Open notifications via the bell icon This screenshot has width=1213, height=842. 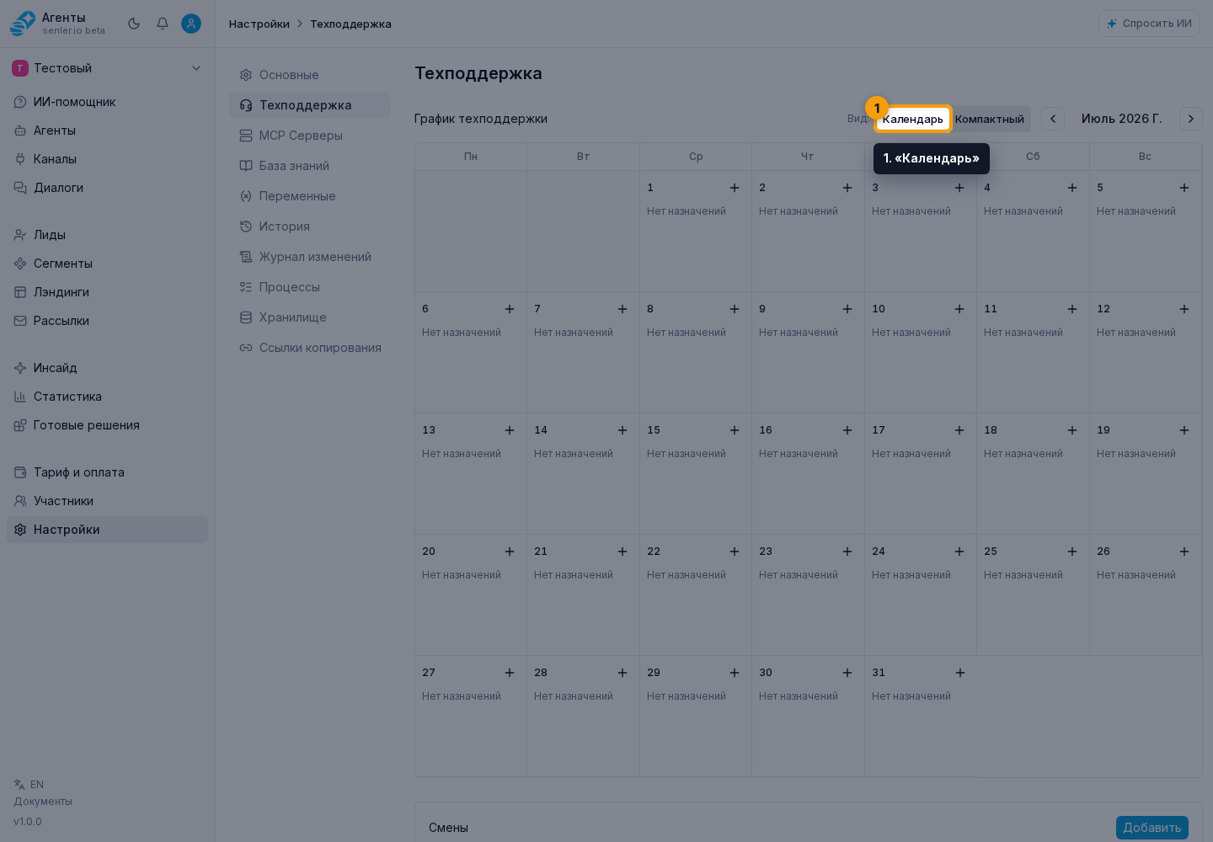(163, 24)
